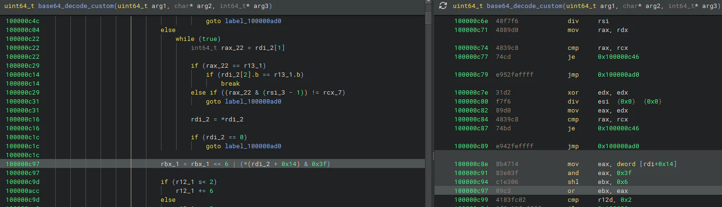Click the 'if (rdi_2 == 0)' condition

(x=219, y=137)
